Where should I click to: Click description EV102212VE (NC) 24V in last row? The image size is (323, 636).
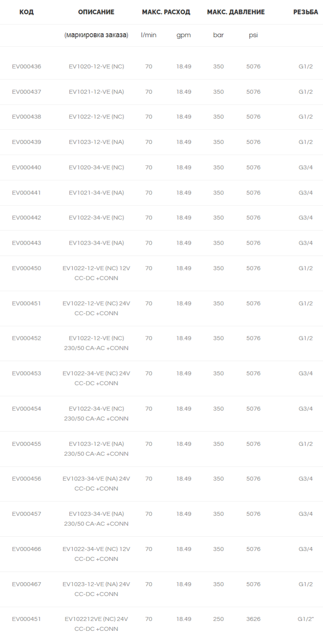pos(96,624)
